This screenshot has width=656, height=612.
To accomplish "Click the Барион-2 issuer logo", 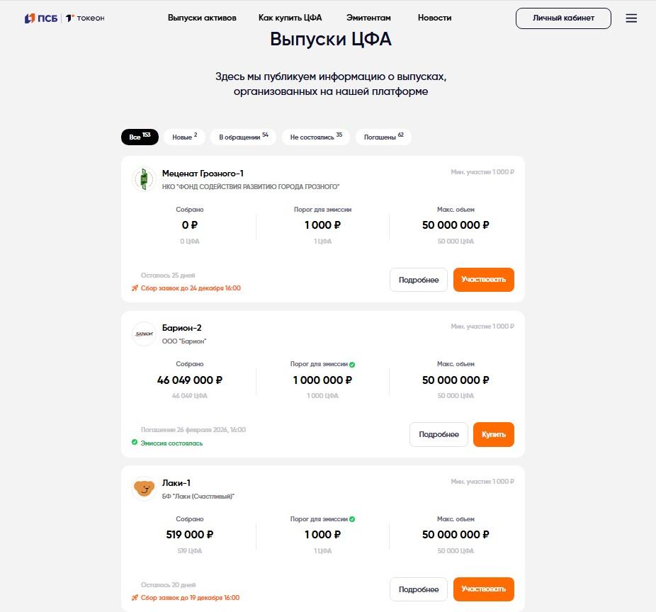I will [x=144, y=334].
